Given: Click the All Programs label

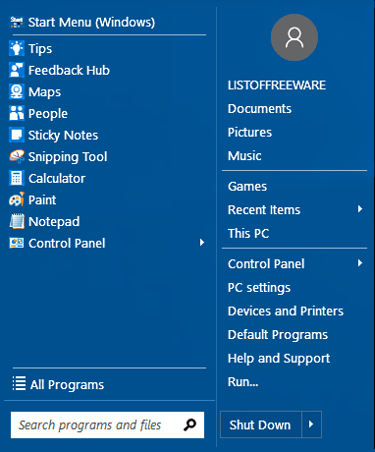Looking at the screenshot, I should click(67, 385).
